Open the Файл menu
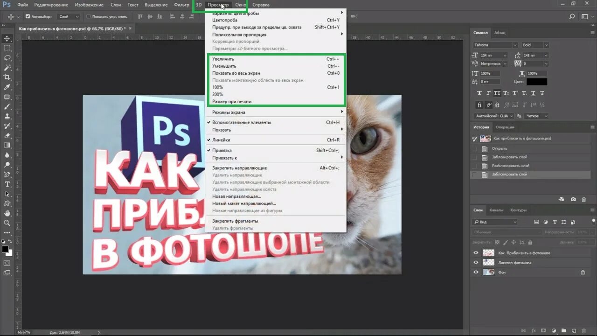 (x=22, y=5)
